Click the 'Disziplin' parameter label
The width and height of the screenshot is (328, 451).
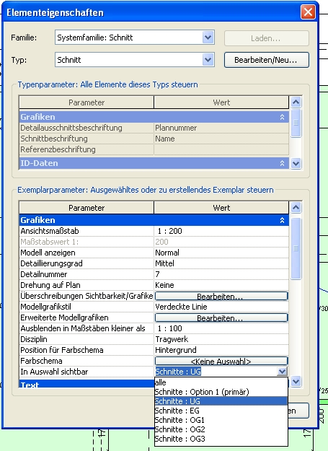point(34,339)
